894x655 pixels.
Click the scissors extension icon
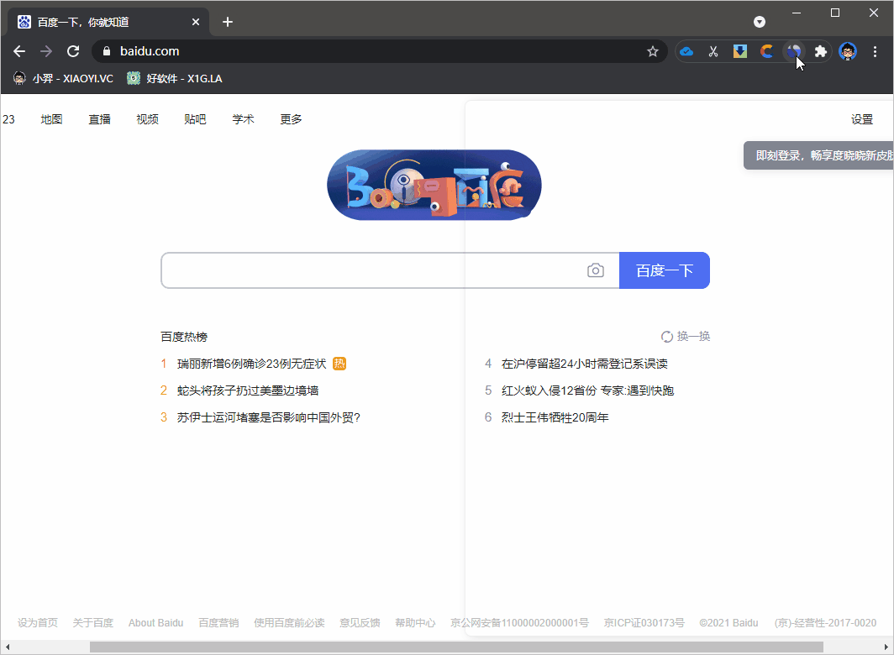(x=713, y=51)
